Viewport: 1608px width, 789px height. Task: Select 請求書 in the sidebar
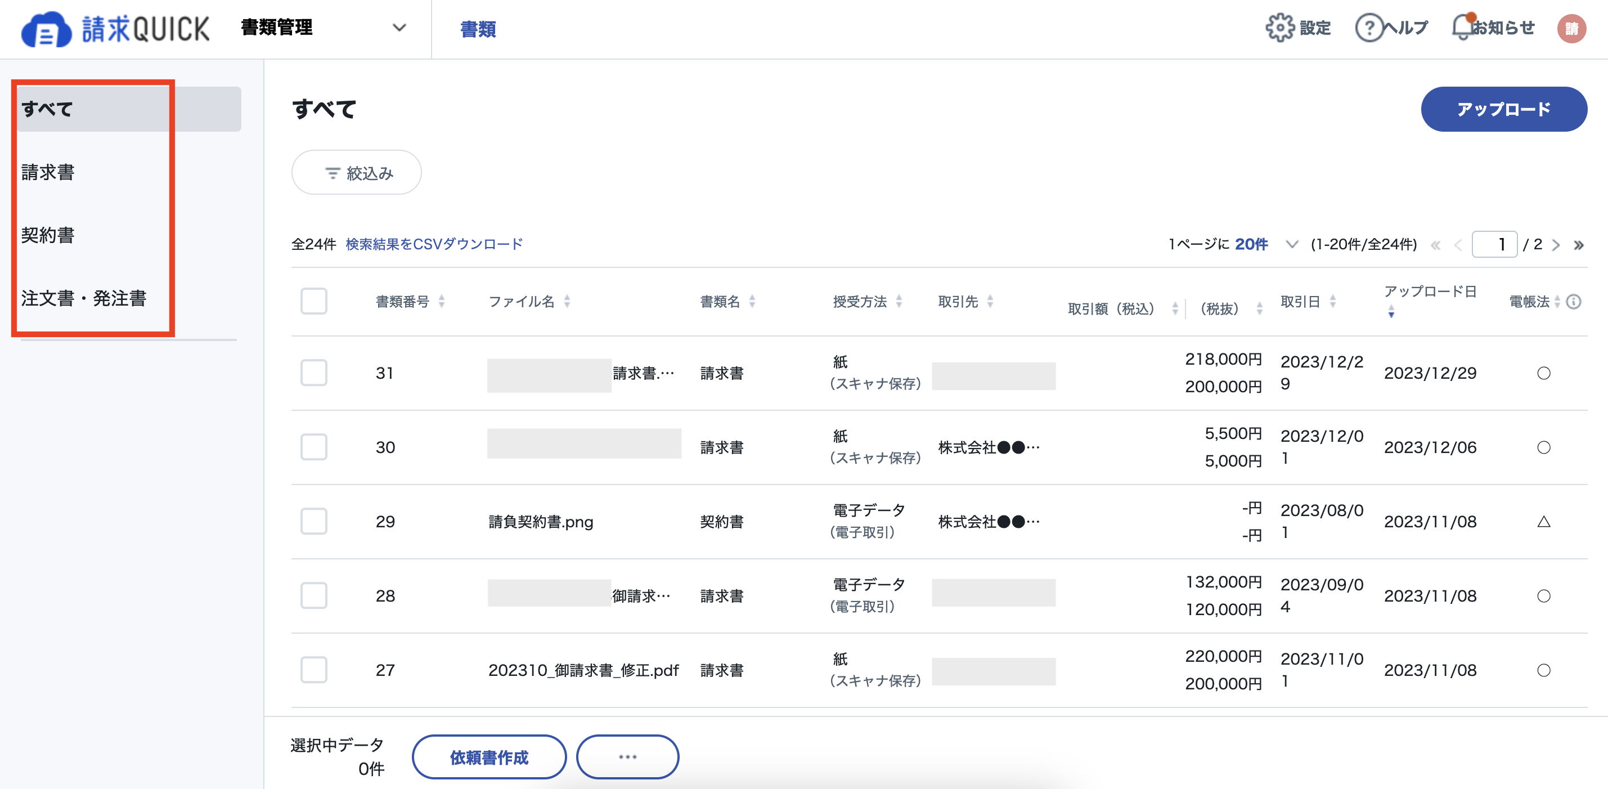click(48, 172)
